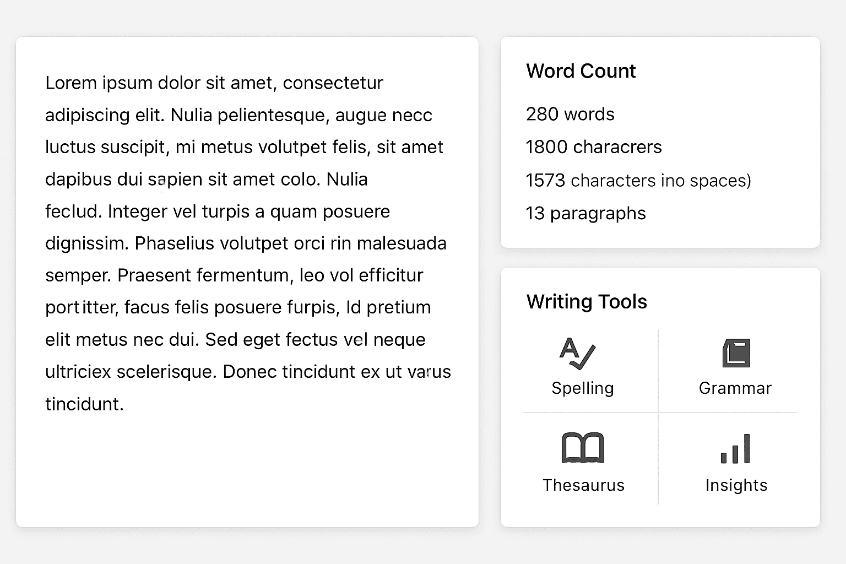Click the 1800 characters count line

pyautogui.click(x=594, y=147)
